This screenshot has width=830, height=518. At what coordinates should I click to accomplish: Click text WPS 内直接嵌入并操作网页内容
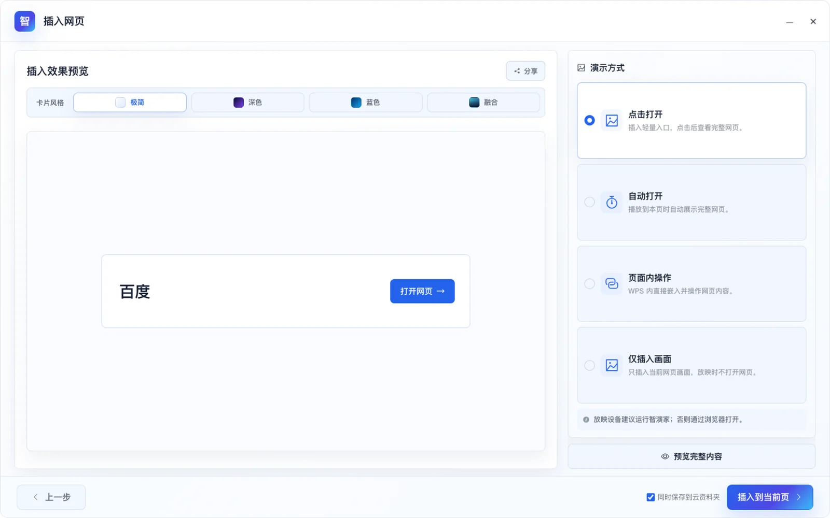click(681, 291)
